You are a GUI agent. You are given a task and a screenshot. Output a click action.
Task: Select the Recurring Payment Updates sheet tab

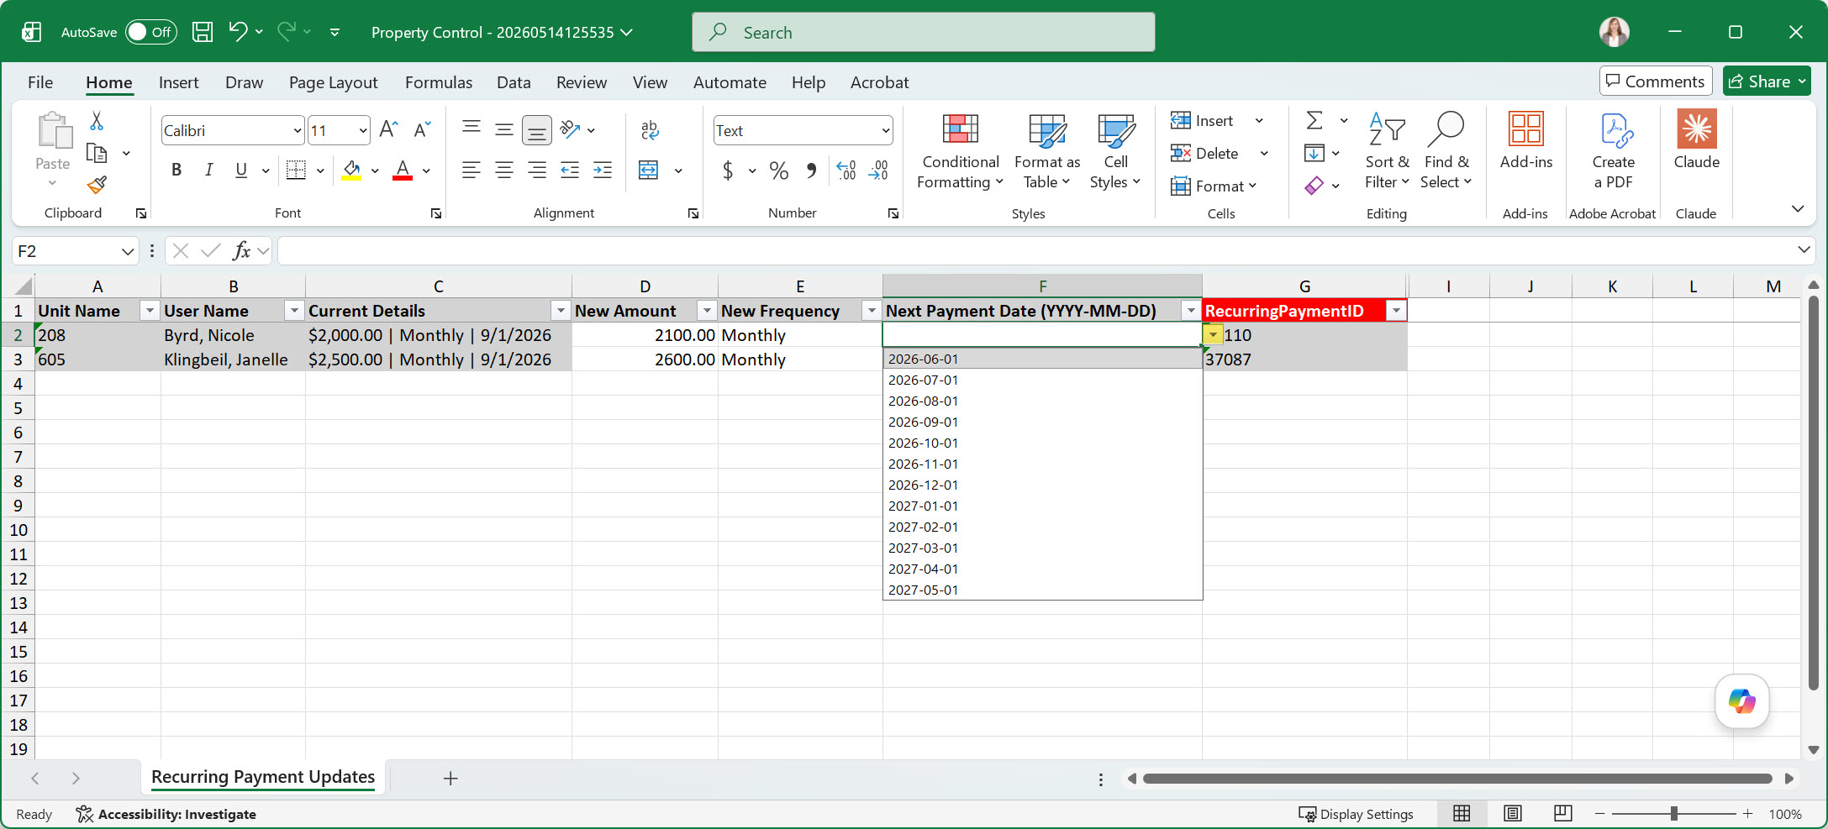(x=263, y=777)
